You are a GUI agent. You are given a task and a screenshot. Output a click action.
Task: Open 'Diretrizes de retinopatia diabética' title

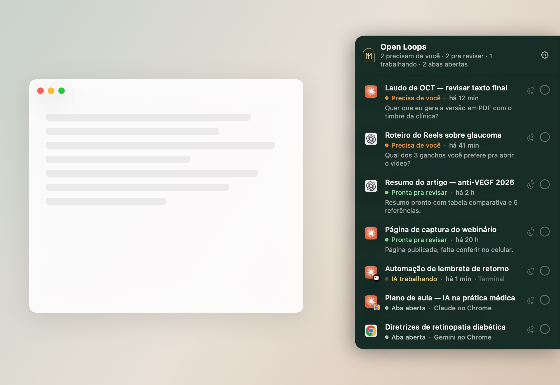click(445, 327)
